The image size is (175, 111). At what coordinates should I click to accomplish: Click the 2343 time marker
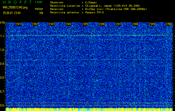click(51, 24)
